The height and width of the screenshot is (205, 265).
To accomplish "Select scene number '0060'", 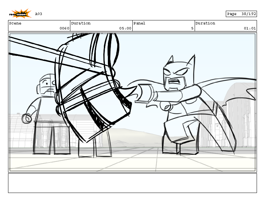I will [64, 28].
